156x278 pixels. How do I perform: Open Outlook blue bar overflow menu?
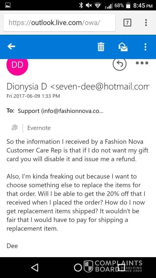pyautogui.click(x=145, y=47)
